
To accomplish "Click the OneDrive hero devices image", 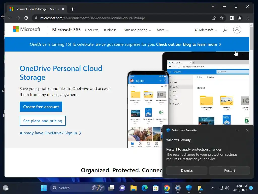I will 188,100.
